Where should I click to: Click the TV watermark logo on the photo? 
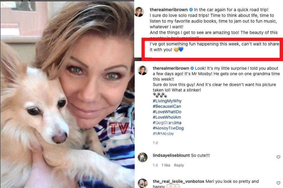pyautogui.click(x=119, y=128)
